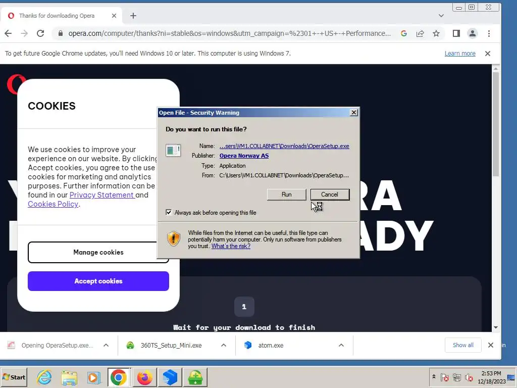Click the Action Center flag tray icon
The image size is (517, 388).
[444, 377]
